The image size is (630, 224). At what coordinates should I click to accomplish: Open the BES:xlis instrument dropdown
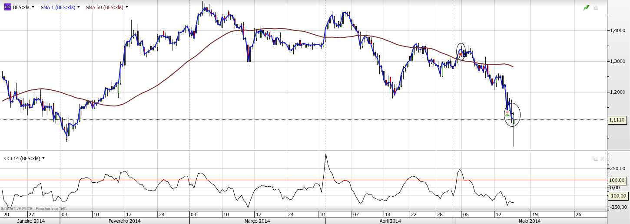(x=33, y=7)
